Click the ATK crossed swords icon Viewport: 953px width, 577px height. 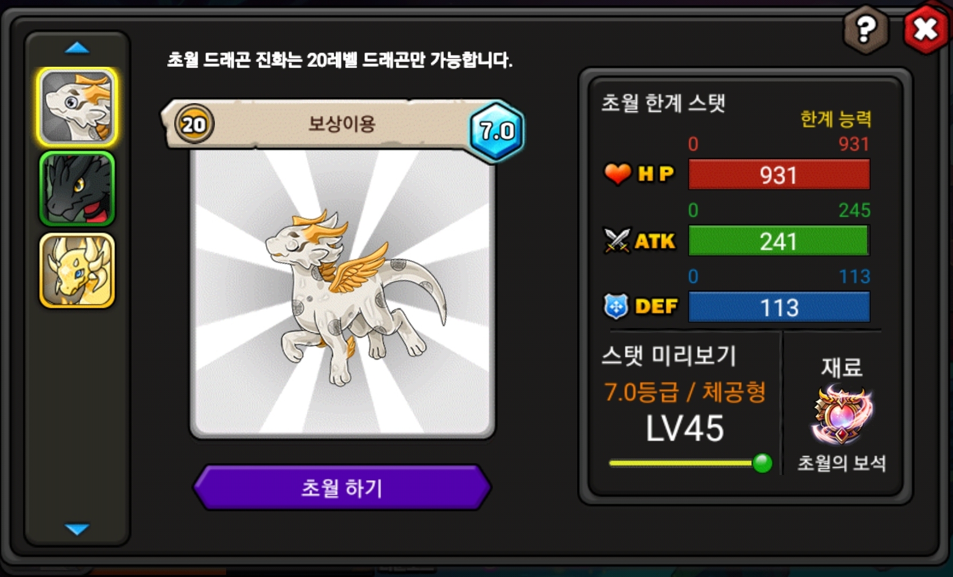tap(617, 241)
